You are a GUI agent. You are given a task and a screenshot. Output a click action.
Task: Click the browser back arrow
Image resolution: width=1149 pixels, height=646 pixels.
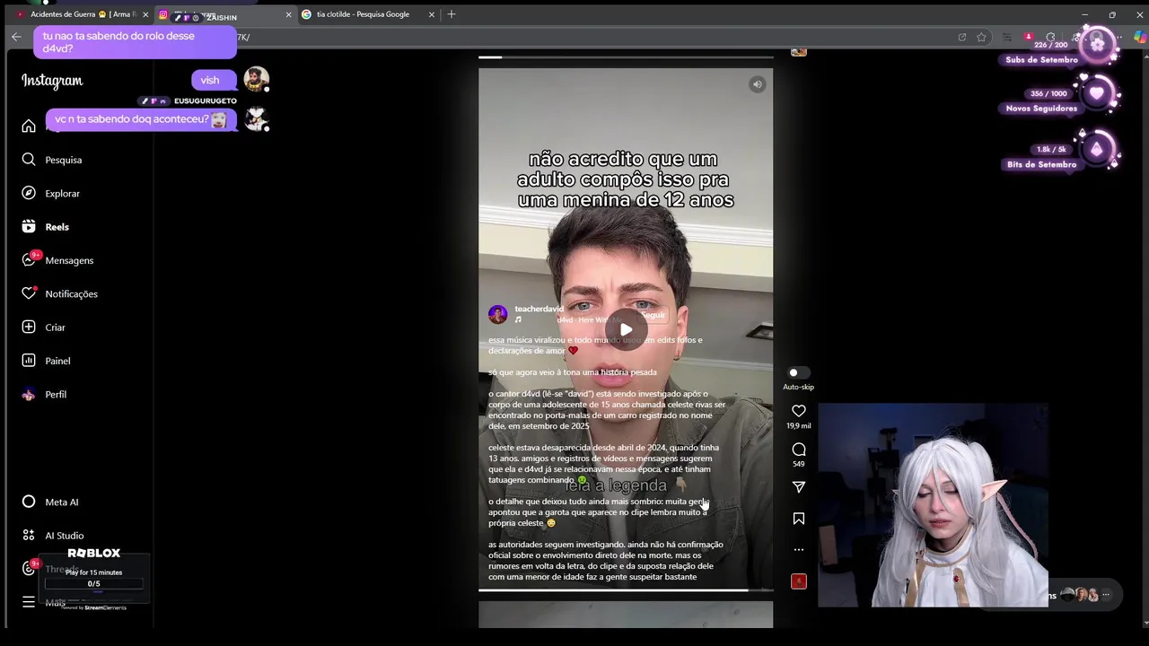tap(16, 37)
